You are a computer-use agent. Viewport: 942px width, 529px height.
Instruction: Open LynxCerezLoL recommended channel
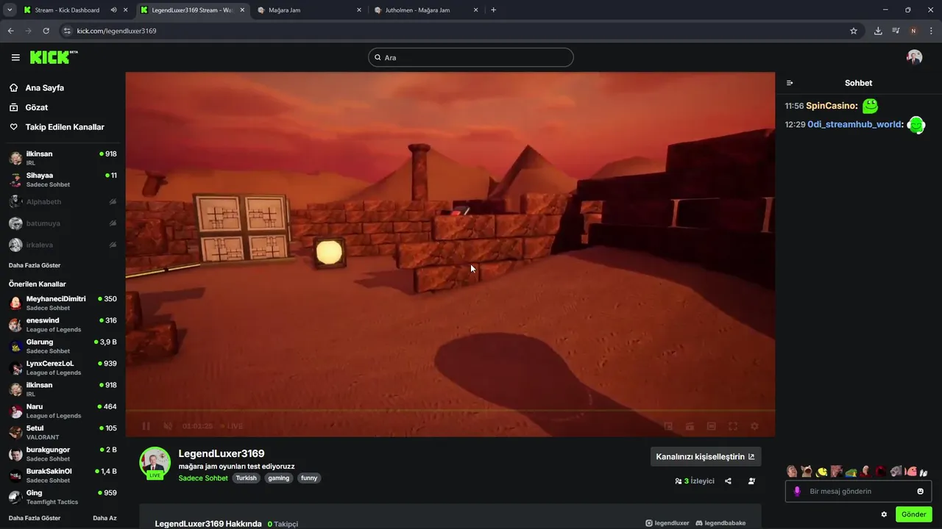pos(63,367)
